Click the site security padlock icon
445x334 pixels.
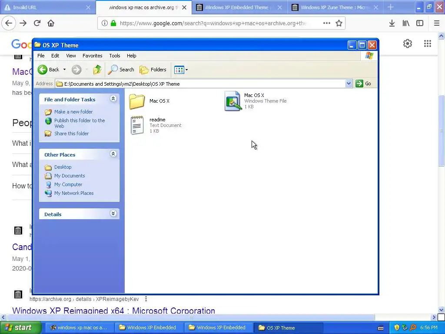113,23
